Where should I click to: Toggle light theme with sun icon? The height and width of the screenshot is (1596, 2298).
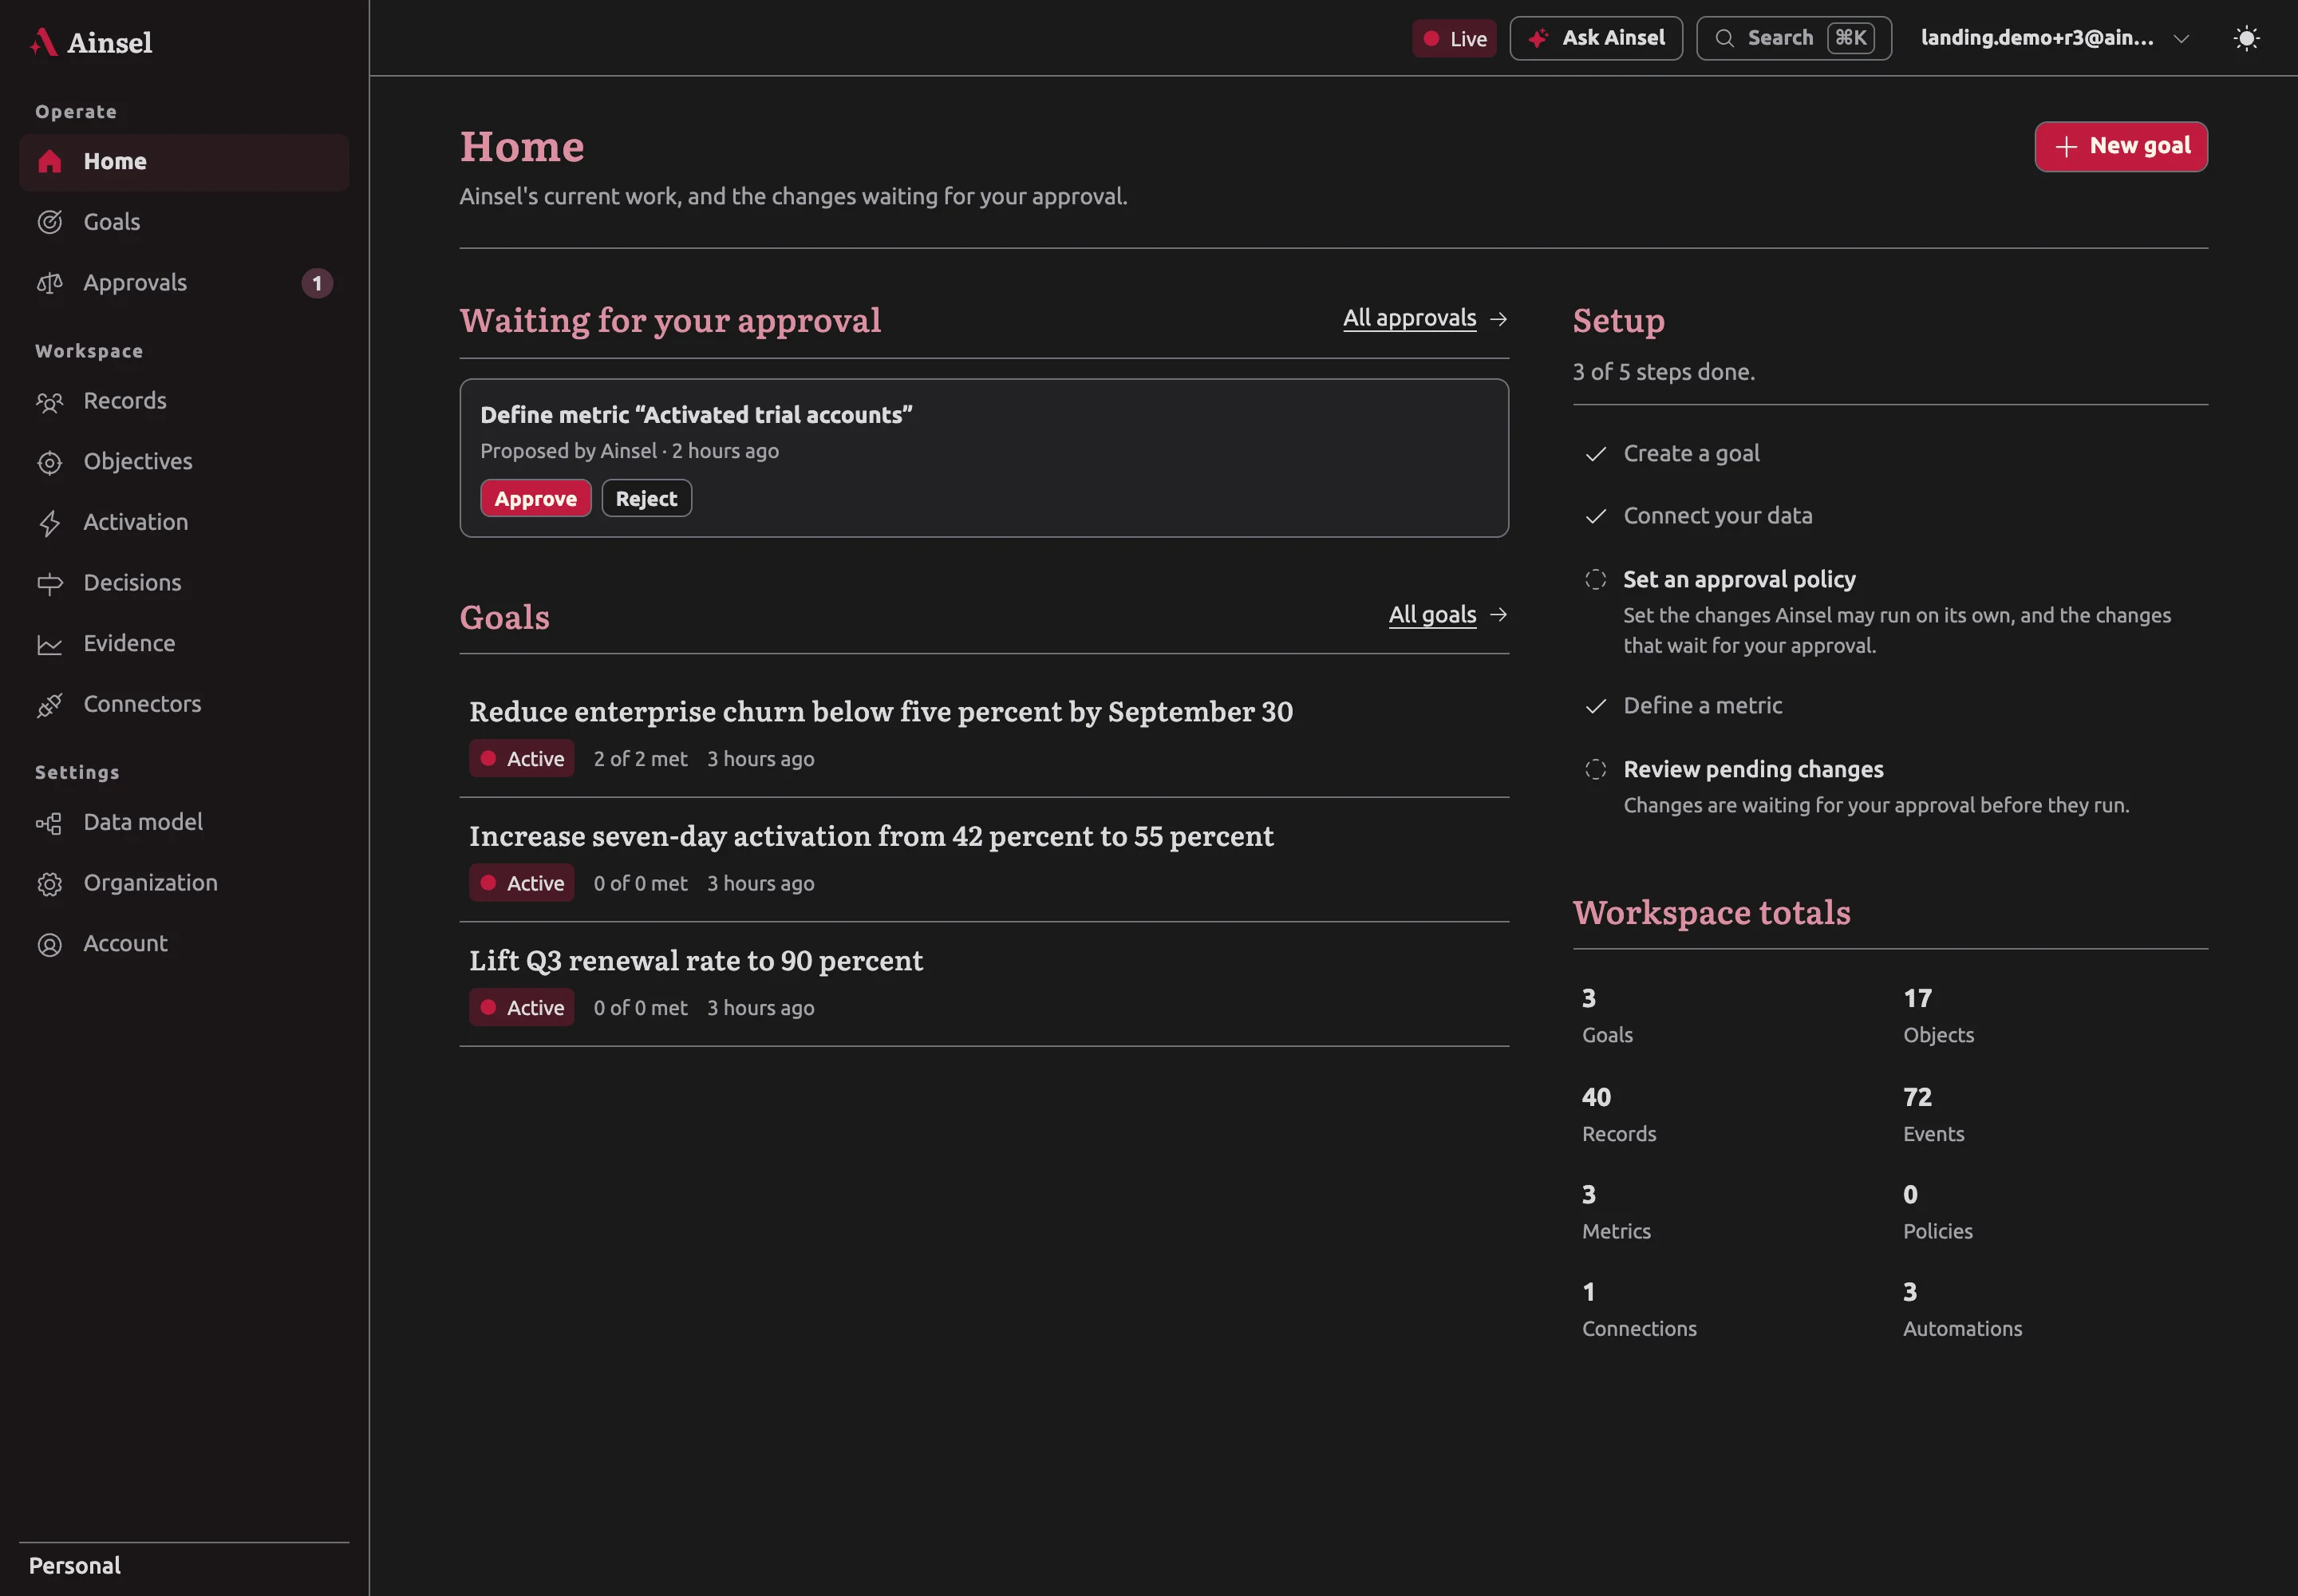click(2247, 38)
